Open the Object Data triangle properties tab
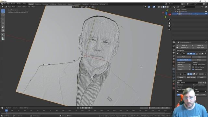The image size is (208, 117). (x=174, y=81)
